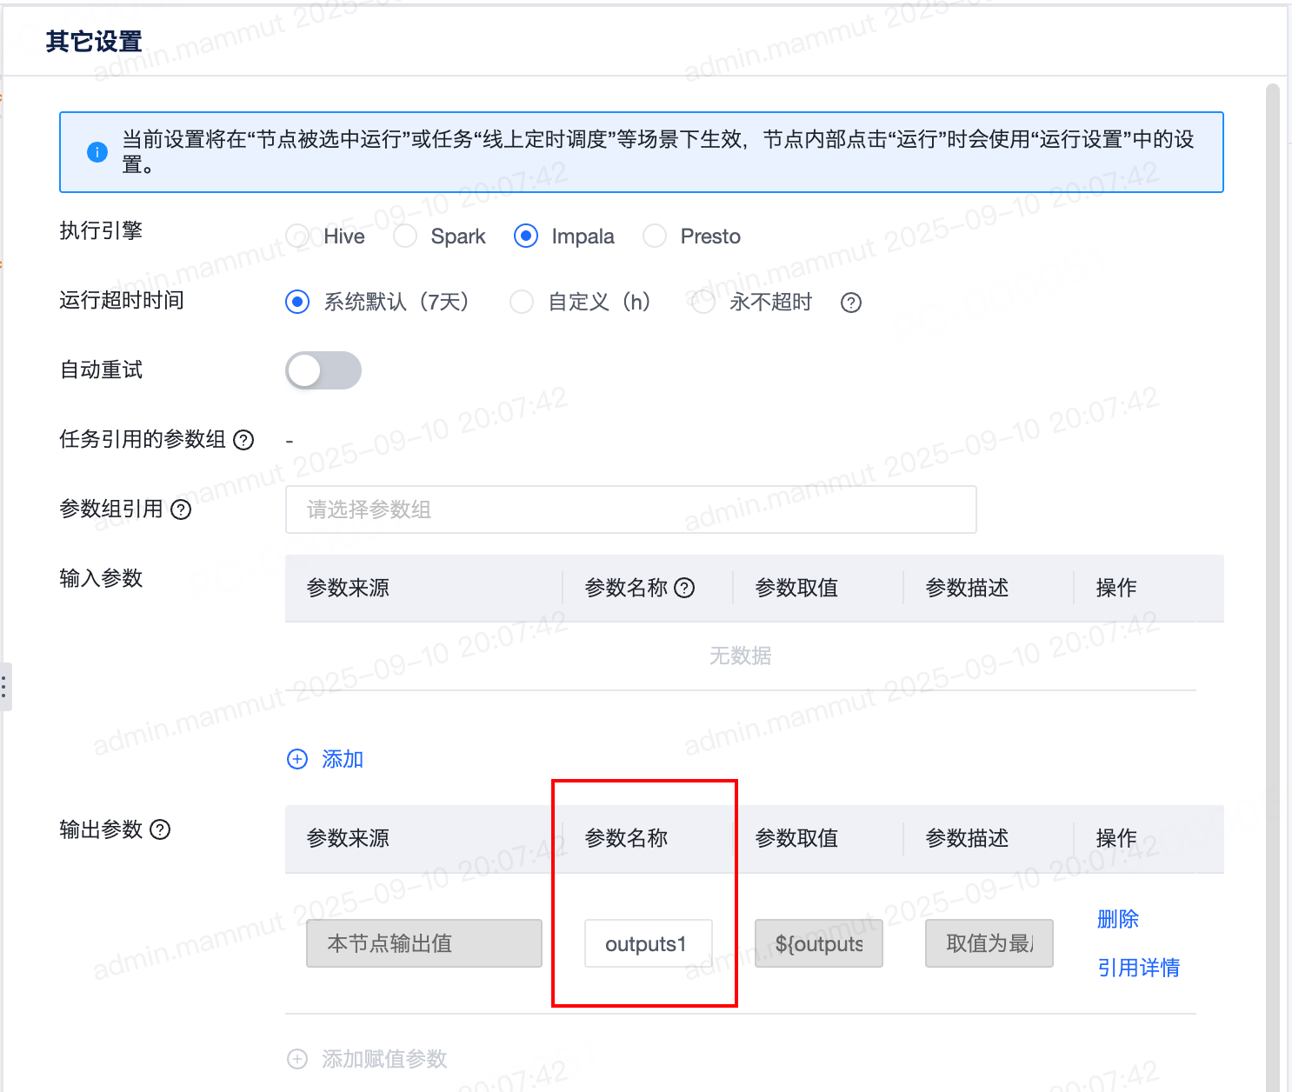Click the vertical scrollbar on the right
Viewport: 1292px width, 1092px height.
1272,522
